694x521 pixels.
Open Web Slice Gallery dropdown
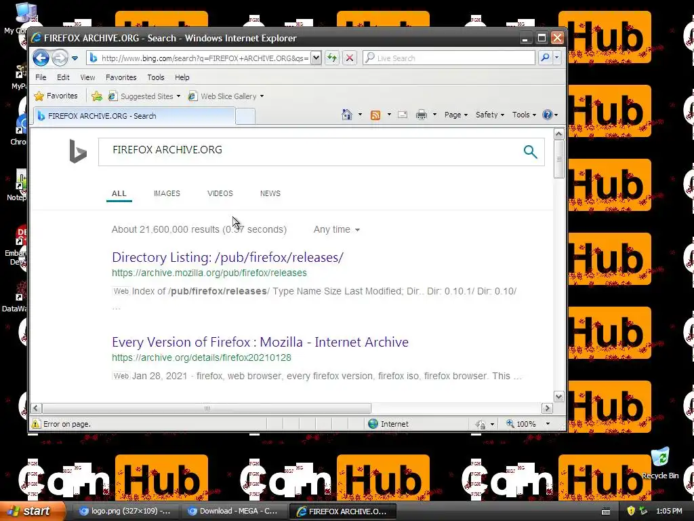[x=226, y=96]
